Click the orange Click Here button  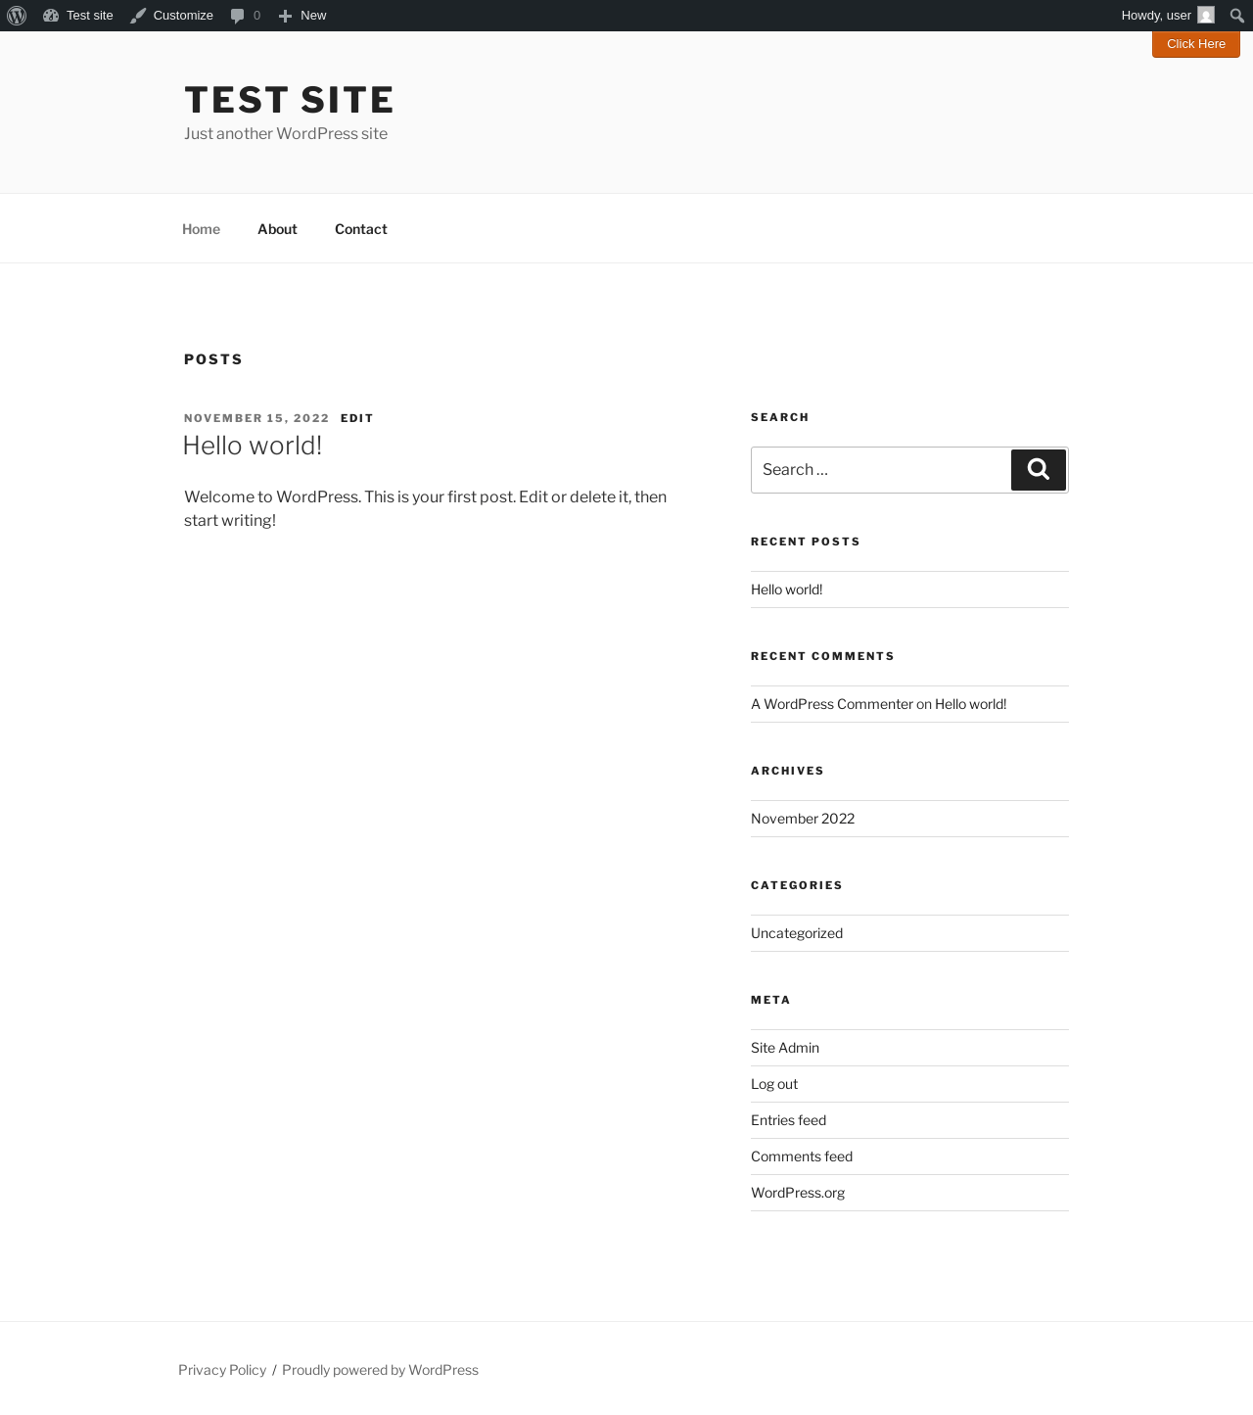(x=1196, y=44)
